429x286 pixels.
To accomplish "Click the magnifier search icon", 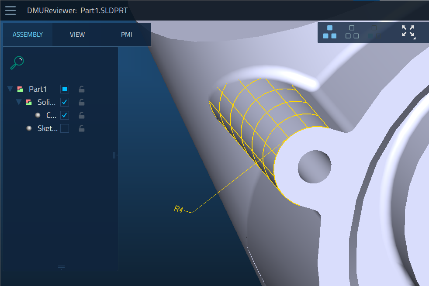I will tap(17, 63).
